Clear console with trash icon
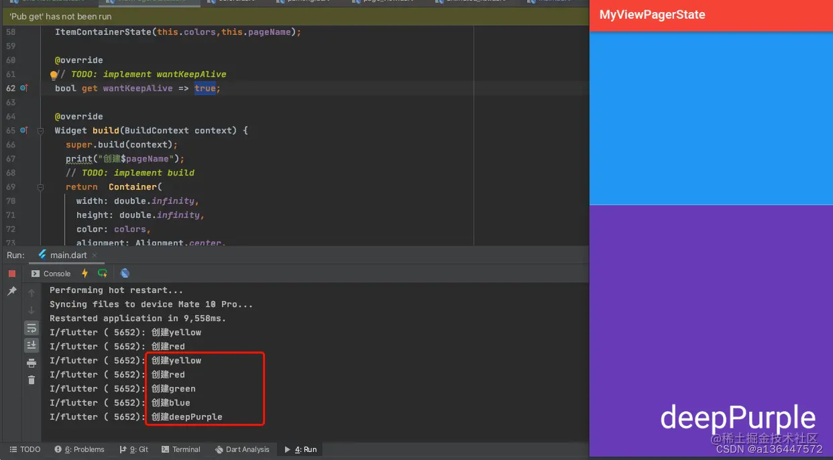The height and width of the screenshot is (460, 833). click(32, 380)
